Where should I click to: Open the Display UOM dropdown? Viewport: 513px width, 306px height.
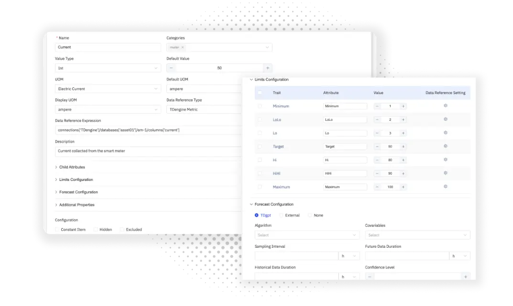click(108, 109)
